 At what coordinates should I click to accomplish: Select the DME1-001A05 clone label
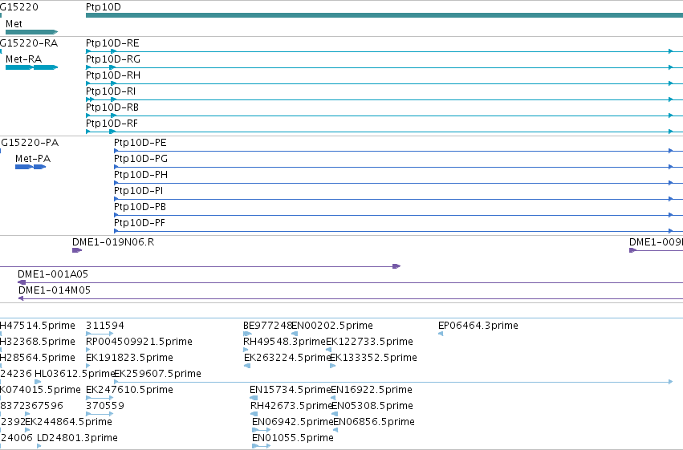[x=53, y=274]
